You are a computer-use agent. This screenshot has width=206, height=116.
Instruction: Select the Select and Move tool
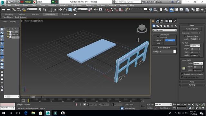click(60, 9)
